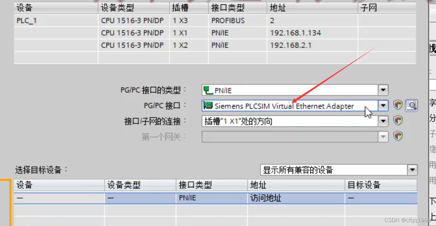This screenshot has width=436, height=226.
Task: Click the shield icon beside the interface/subnet connection row
Action: coord(398,121)
